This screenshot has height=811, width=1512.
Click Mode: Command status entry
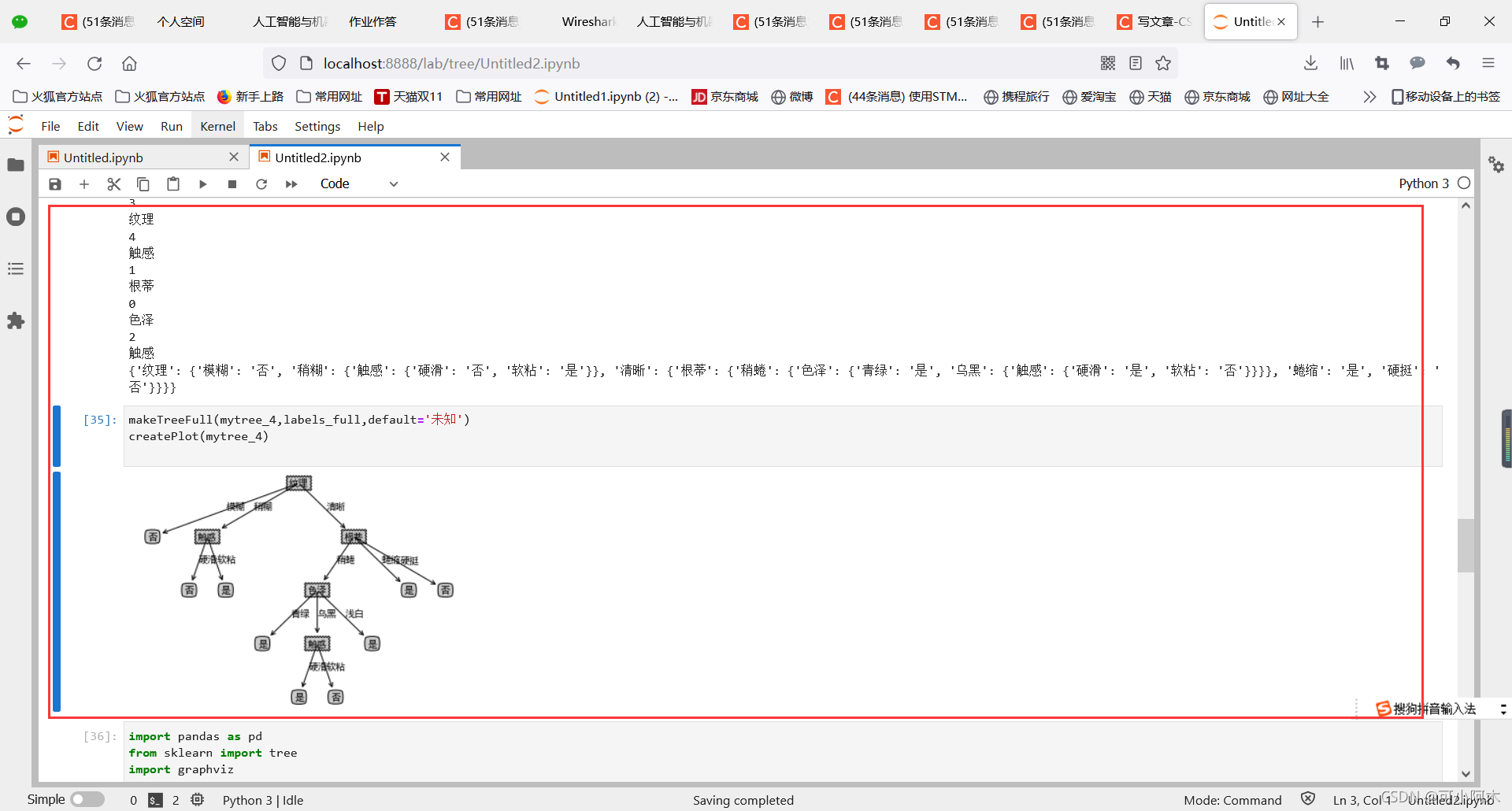[1232, 800]
